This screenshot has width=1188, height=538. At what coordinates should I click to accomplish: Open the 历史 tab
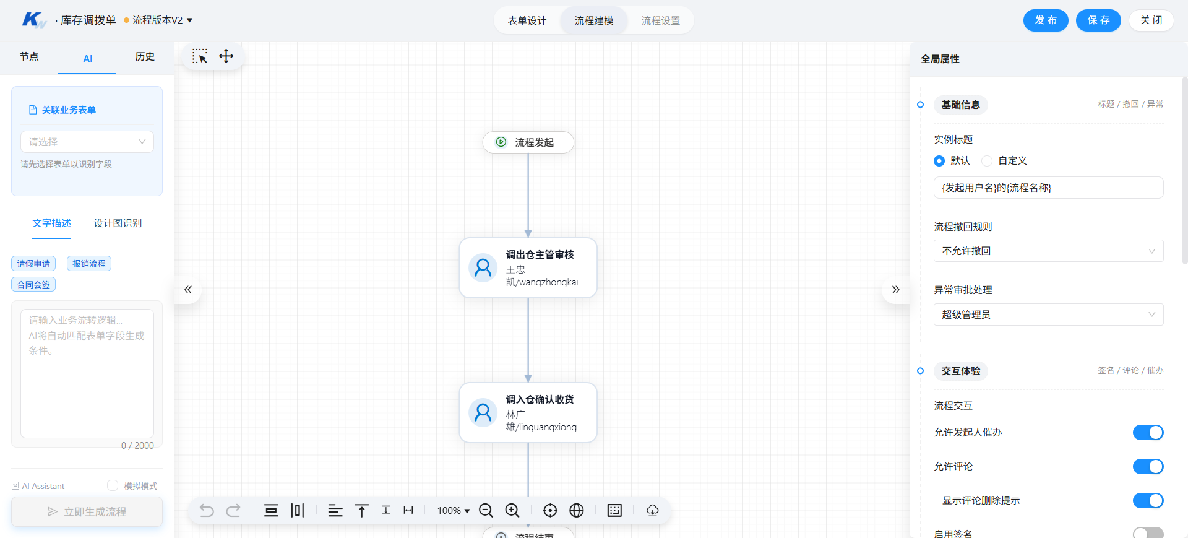(x=145, y=57)
